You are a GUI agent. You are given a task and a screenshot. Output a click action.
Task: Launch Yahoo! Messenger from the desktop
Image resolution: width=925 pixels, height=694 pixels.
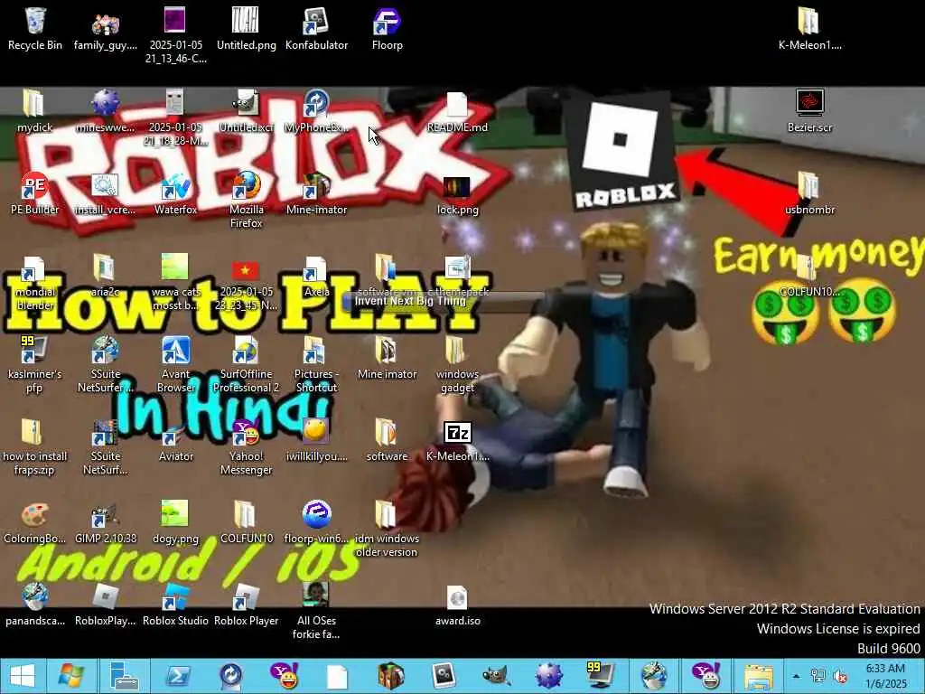pyautogui.click(x=246, y=446)
